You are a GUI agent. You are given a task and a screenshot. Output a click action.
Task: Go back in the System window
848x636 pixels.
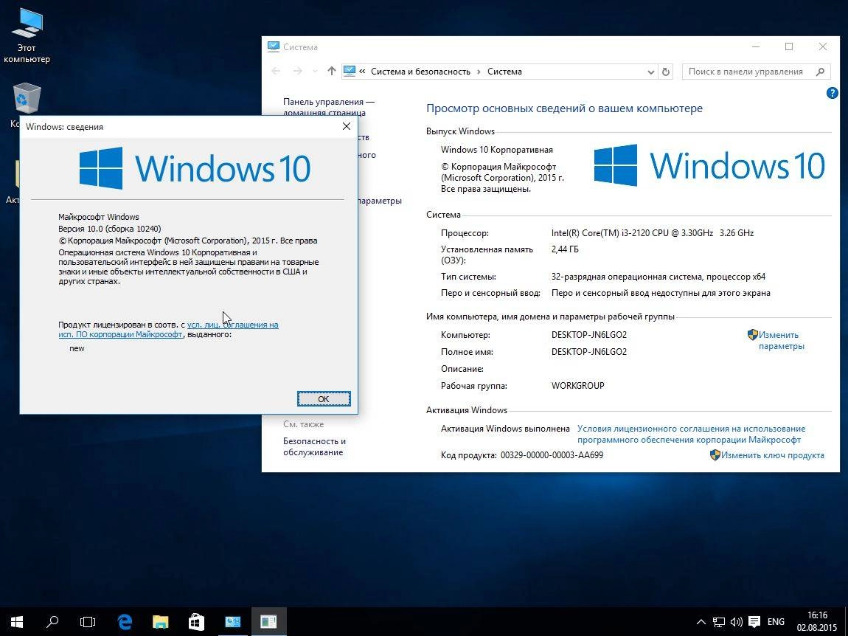(x=276, y=72)
